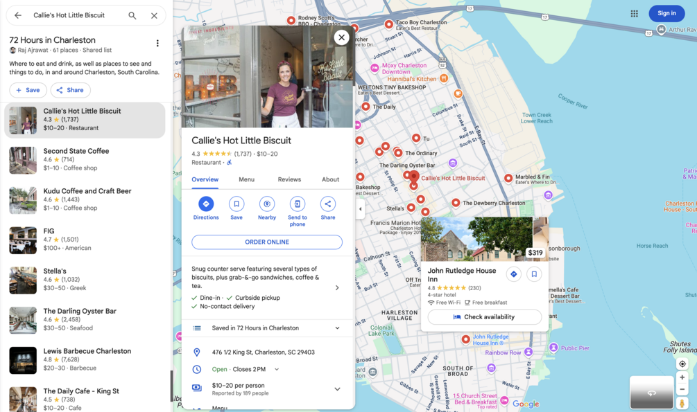Click the main photo of Callie's Hot Little Biscuit
The height and width of the screenshot is (412, 697).
(267, 77)
